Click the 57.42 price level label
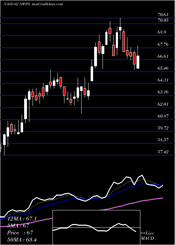Image resolution: width=175 pixels, height=245 pixels. coord(163,152)
